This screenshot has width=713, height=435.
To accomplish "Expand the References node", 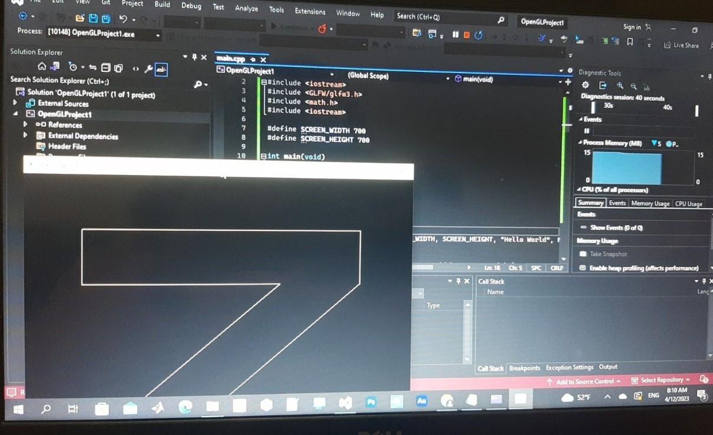I will pyautogui.click(x=25, y=125).
